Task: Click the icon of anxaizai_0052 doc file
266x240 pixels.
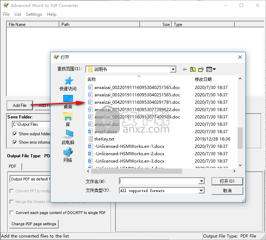Action: point(90,110)
